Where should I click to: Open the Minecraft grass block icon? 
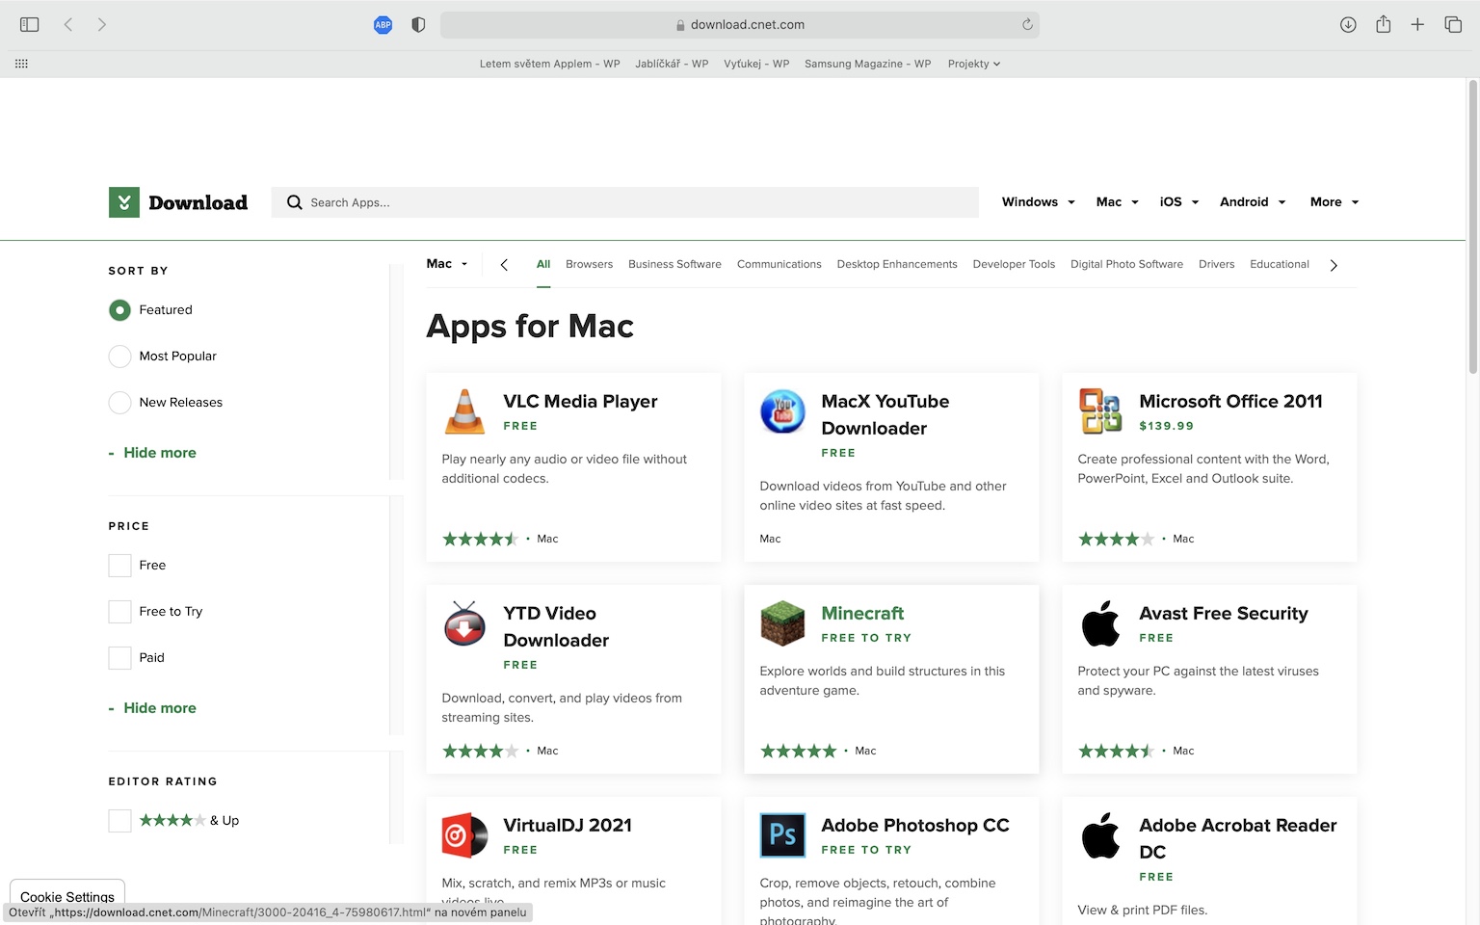coord(782,623)
